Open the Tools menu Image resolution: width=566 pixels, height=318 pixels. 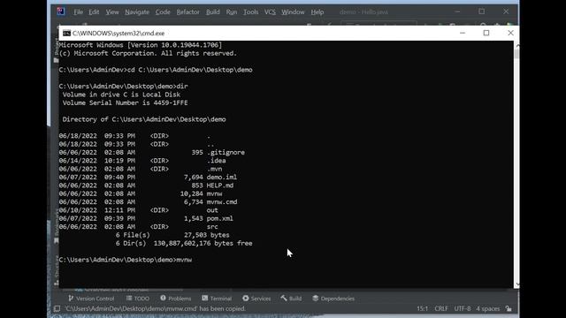tap(250, 11)
